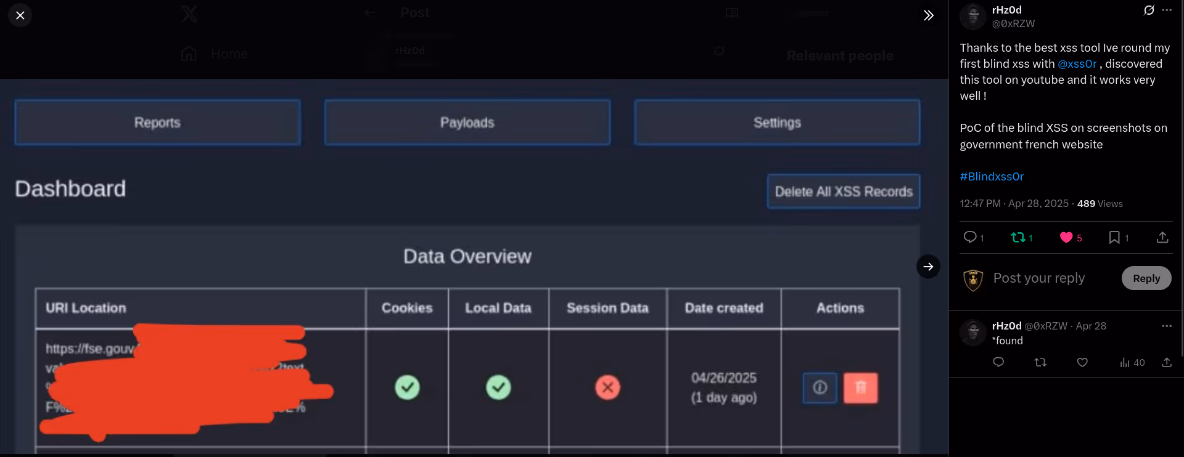This screenshot has width=1184, height=457.
Task: Go to the next image with the arrow
Action: [x=928, y=267]
